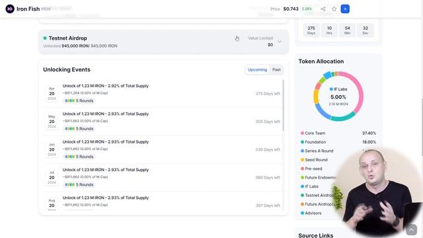This screenshot has width=423, height=238.
Task: Click the Source Links heading
Action: [316, 235]
